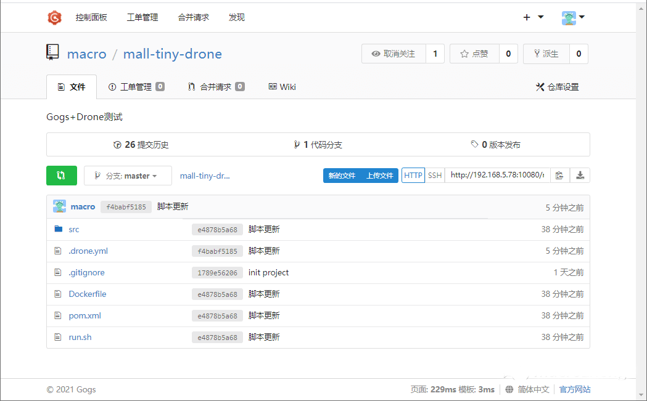
Task: Open Dockerfile
Action: (88, 294)
